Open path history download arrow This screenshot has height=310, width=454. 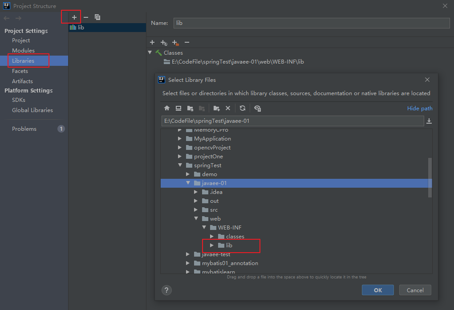pos(429,121)
